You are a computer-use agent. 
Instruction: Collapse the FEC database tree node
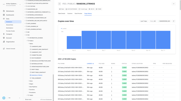pos(25,35)
